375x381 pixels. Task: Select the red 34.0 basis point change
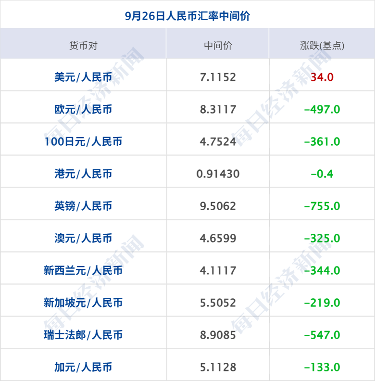(x=322, y=77)
